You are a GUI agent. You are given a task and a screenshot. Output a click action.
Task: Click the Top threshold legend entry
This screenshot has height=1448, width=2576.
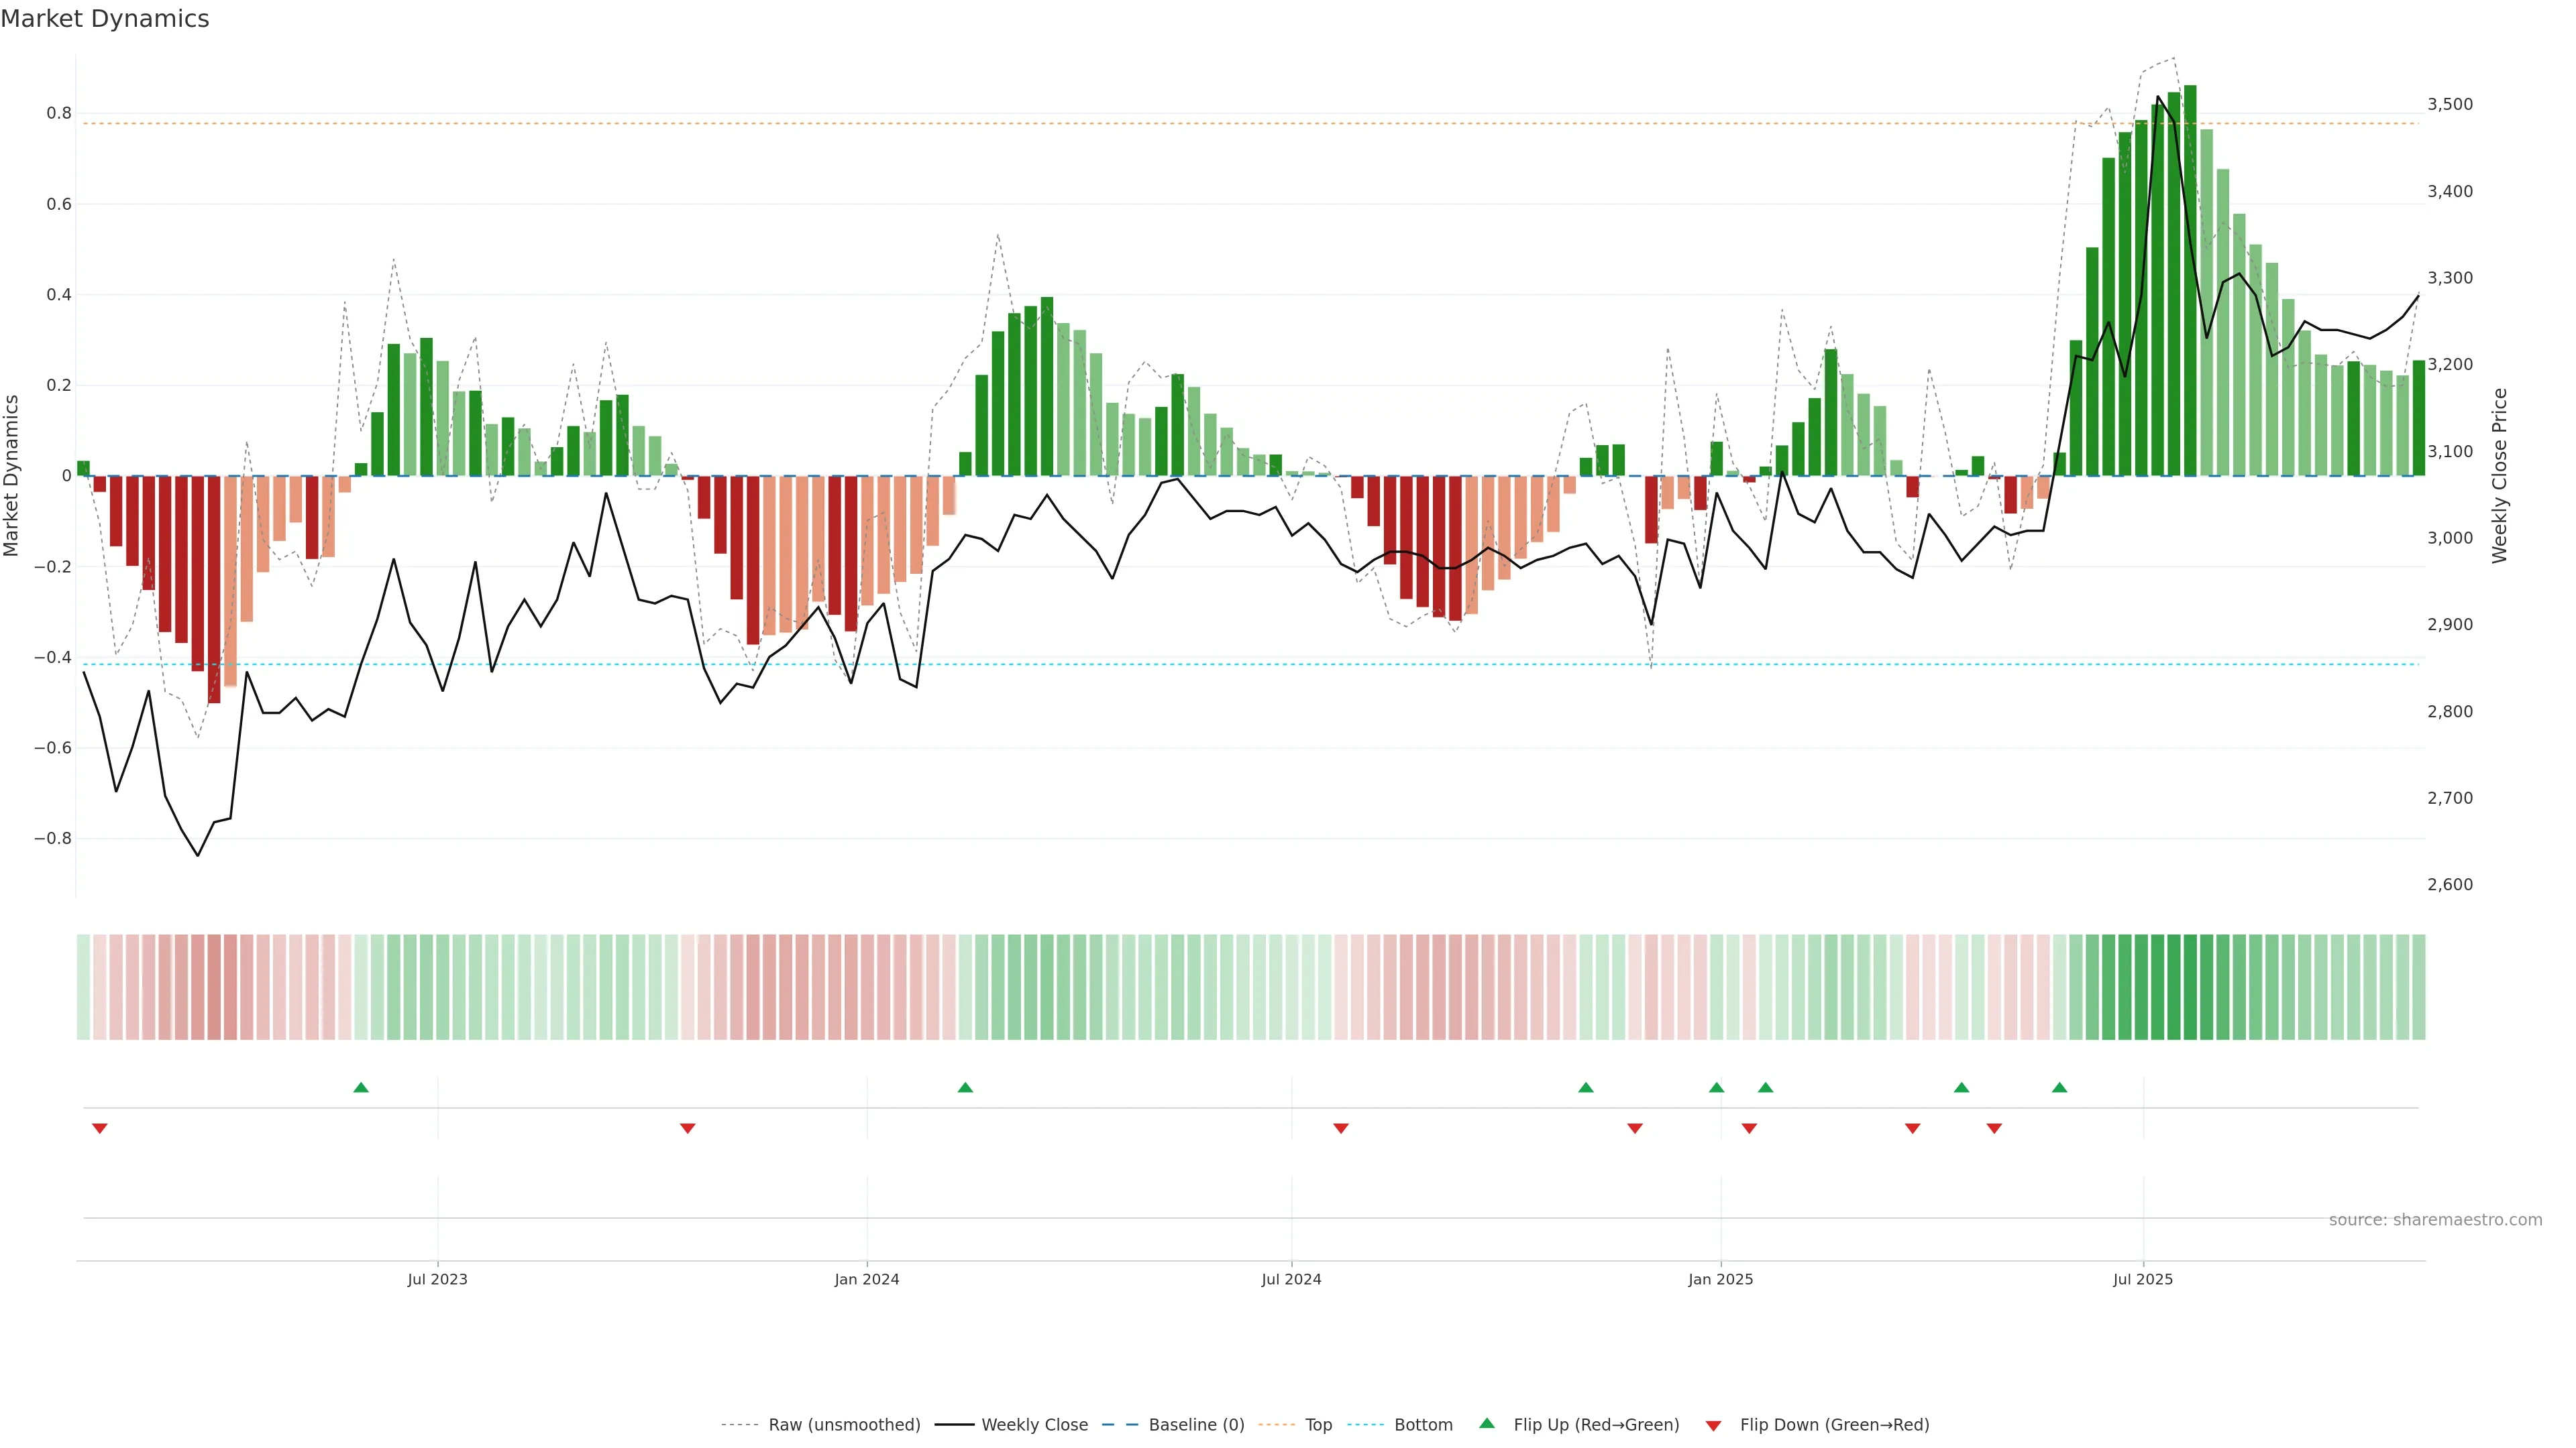coord(1318,1424)
